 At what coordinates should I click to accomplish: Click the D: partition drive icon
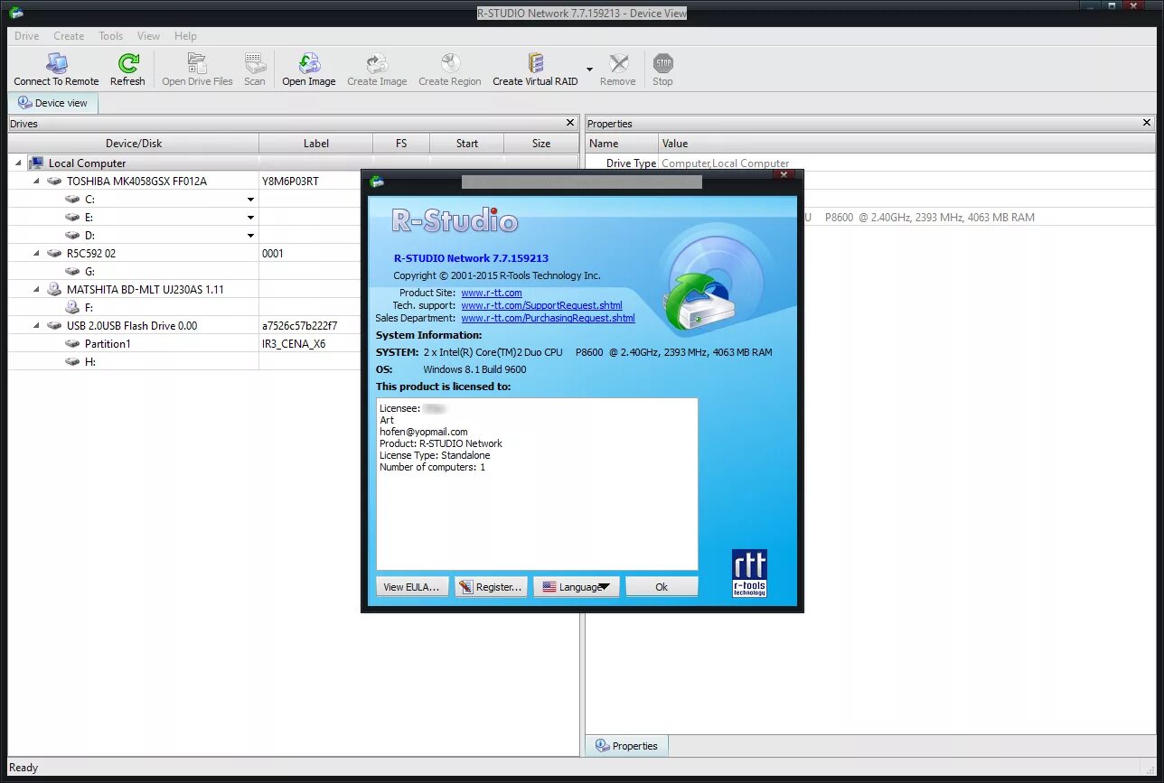(72, 236)
